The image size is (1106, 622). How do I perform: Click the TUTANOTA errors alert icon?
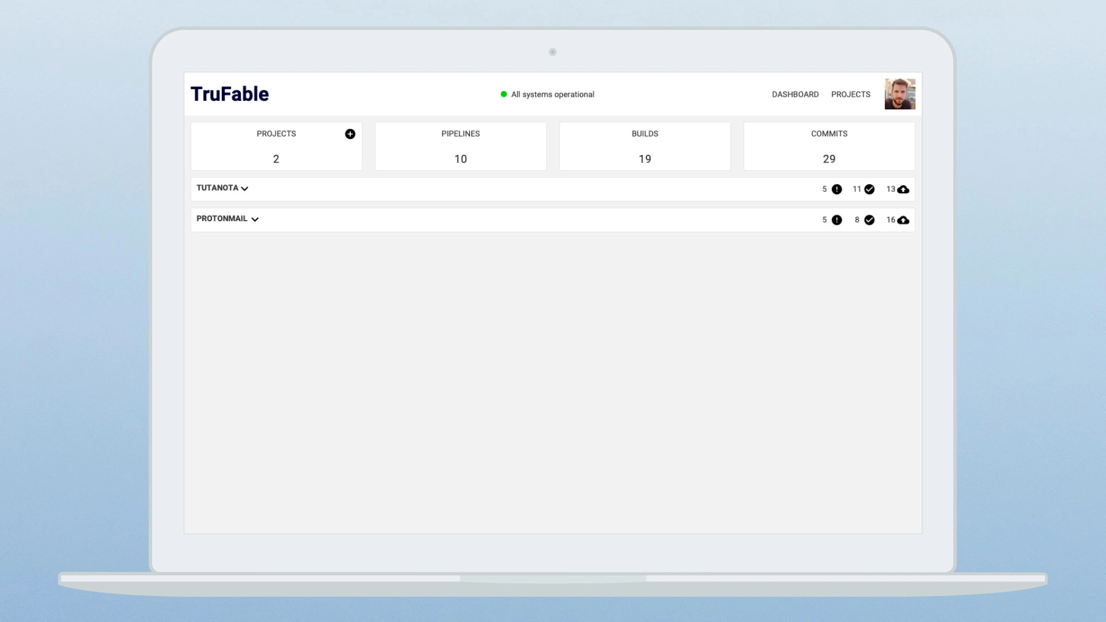(837, 189)
